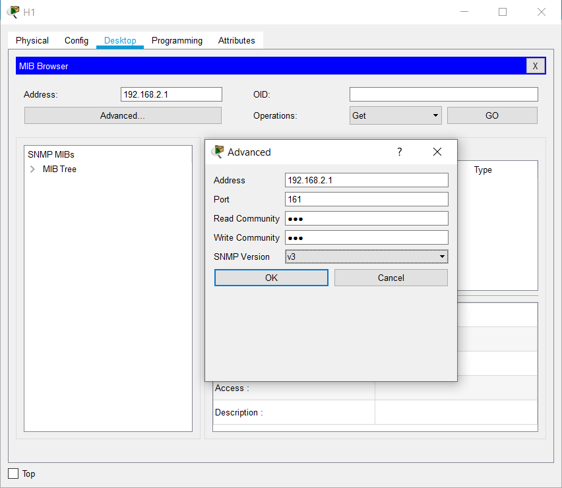Switch to the Config tab

(77, 40)
